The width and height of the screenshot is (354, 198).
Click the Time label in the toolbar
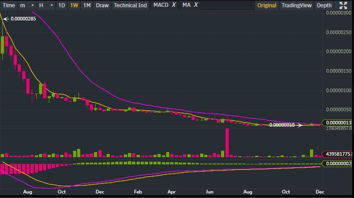pos(9,5)
